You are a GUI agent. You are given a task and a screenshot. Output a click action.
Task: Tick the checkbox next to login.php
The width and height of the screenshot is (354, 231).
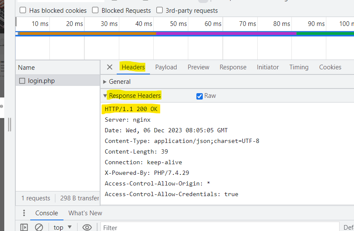pos(22,81)
